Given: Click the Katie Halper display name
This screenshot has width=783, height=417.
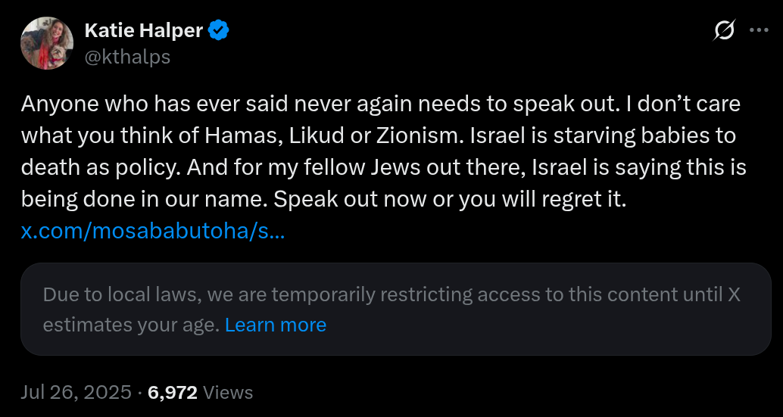Looking at the screenshot, I should (143, 30).
